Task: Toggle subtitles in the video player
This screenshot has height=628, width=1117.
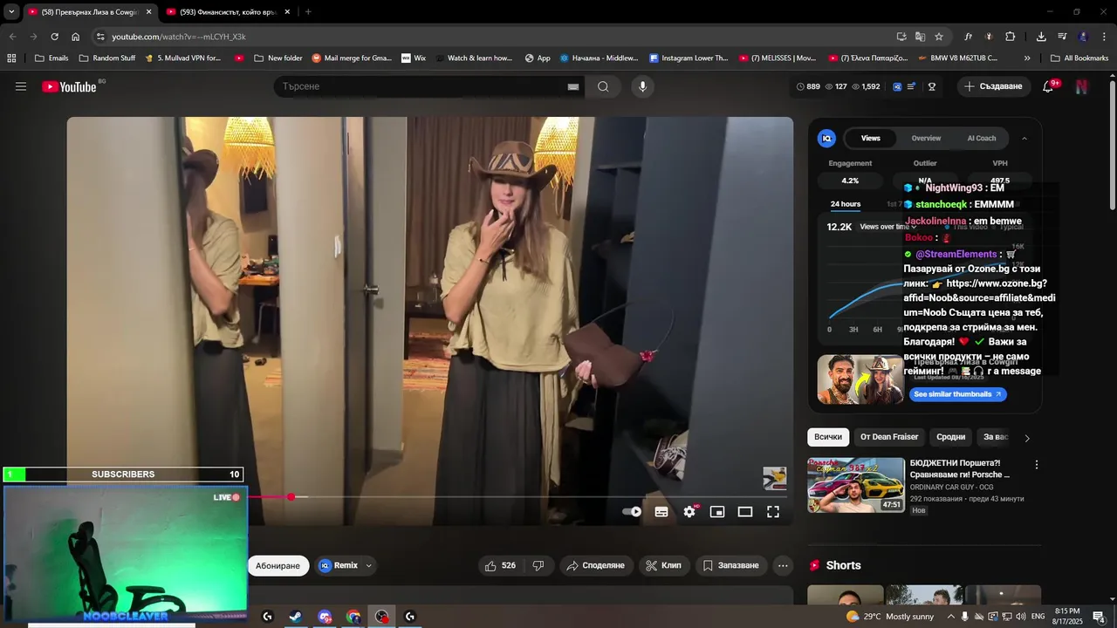Action: tap(661, 512)
